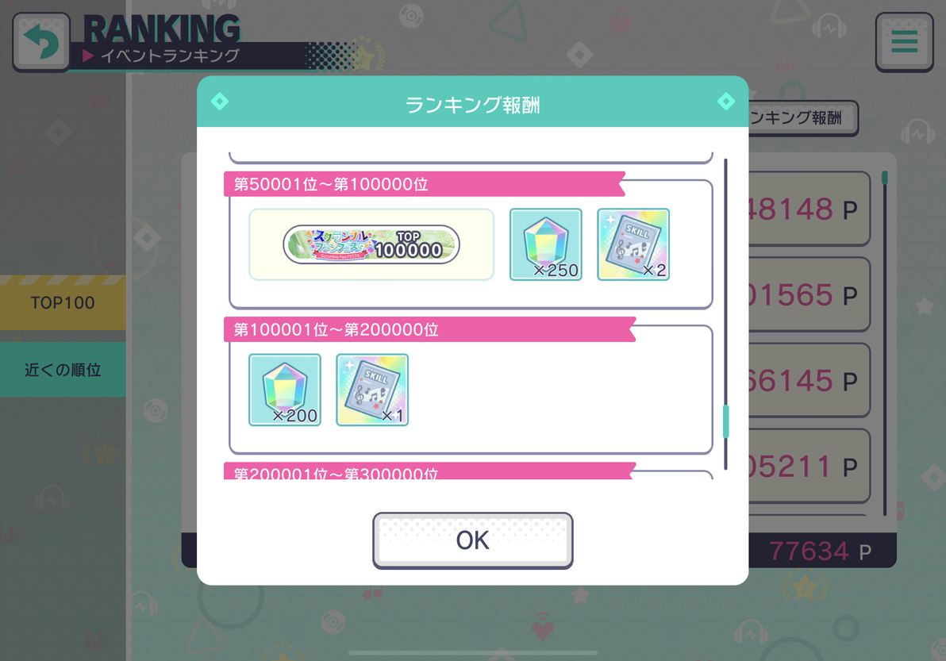The width and height of the screenshot is (946, 661).
Task: Tap the green back arrow icon
Action: pos(41,42)
